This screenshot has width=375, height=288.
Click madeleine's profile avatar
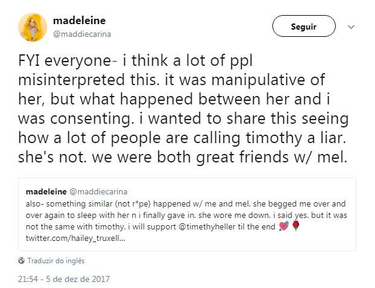coord(33,27)
